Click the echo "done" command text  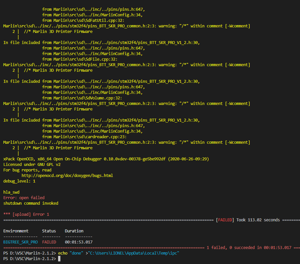[x=71, y=253]
